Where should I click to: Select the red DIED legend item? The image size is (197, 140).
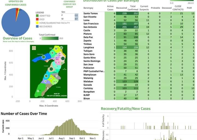tap(37, 20)
